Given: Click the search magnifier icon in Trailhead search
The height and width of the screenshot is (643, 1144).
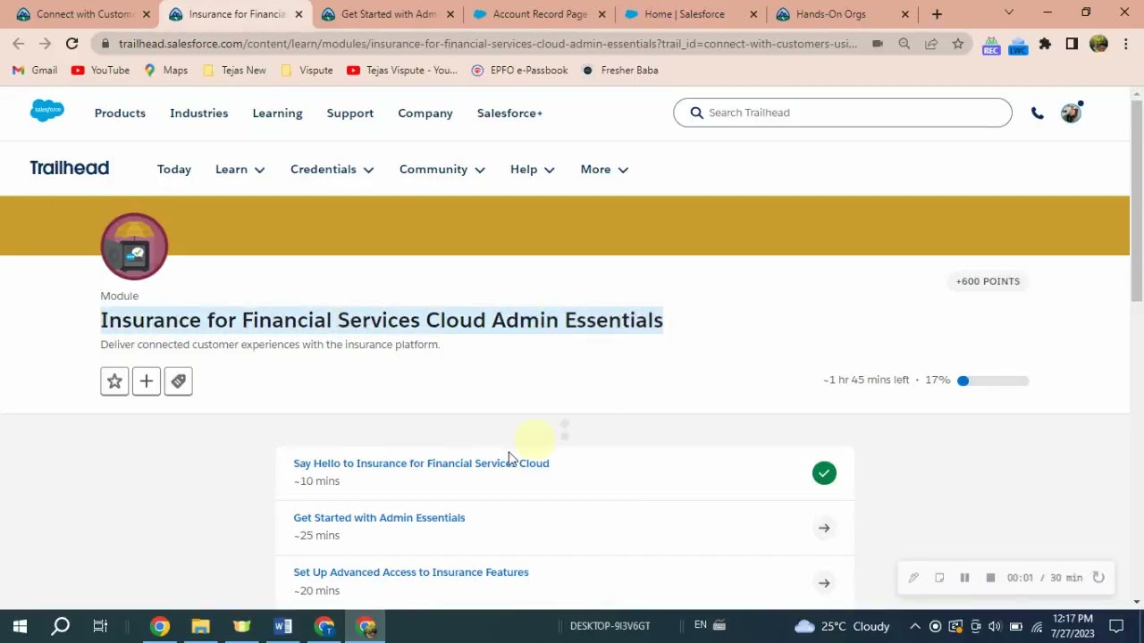Looking at the screenshot, I should click(696, 113).
